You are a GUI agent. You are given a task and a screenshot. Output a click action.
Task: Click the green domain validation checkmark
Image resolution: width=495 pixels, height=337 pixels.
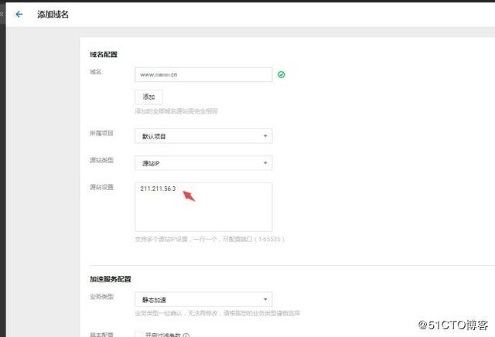tap(282, 74)
